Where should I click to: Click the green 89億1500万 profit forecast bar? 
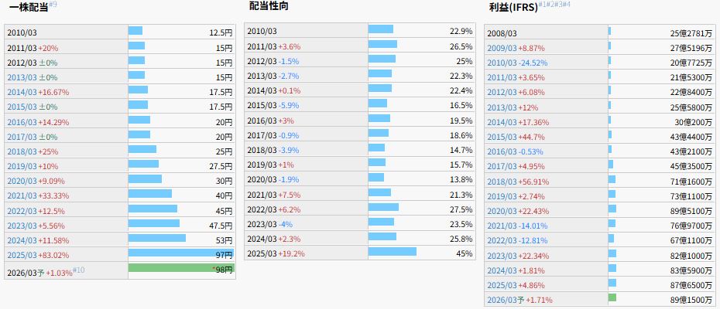612,297
